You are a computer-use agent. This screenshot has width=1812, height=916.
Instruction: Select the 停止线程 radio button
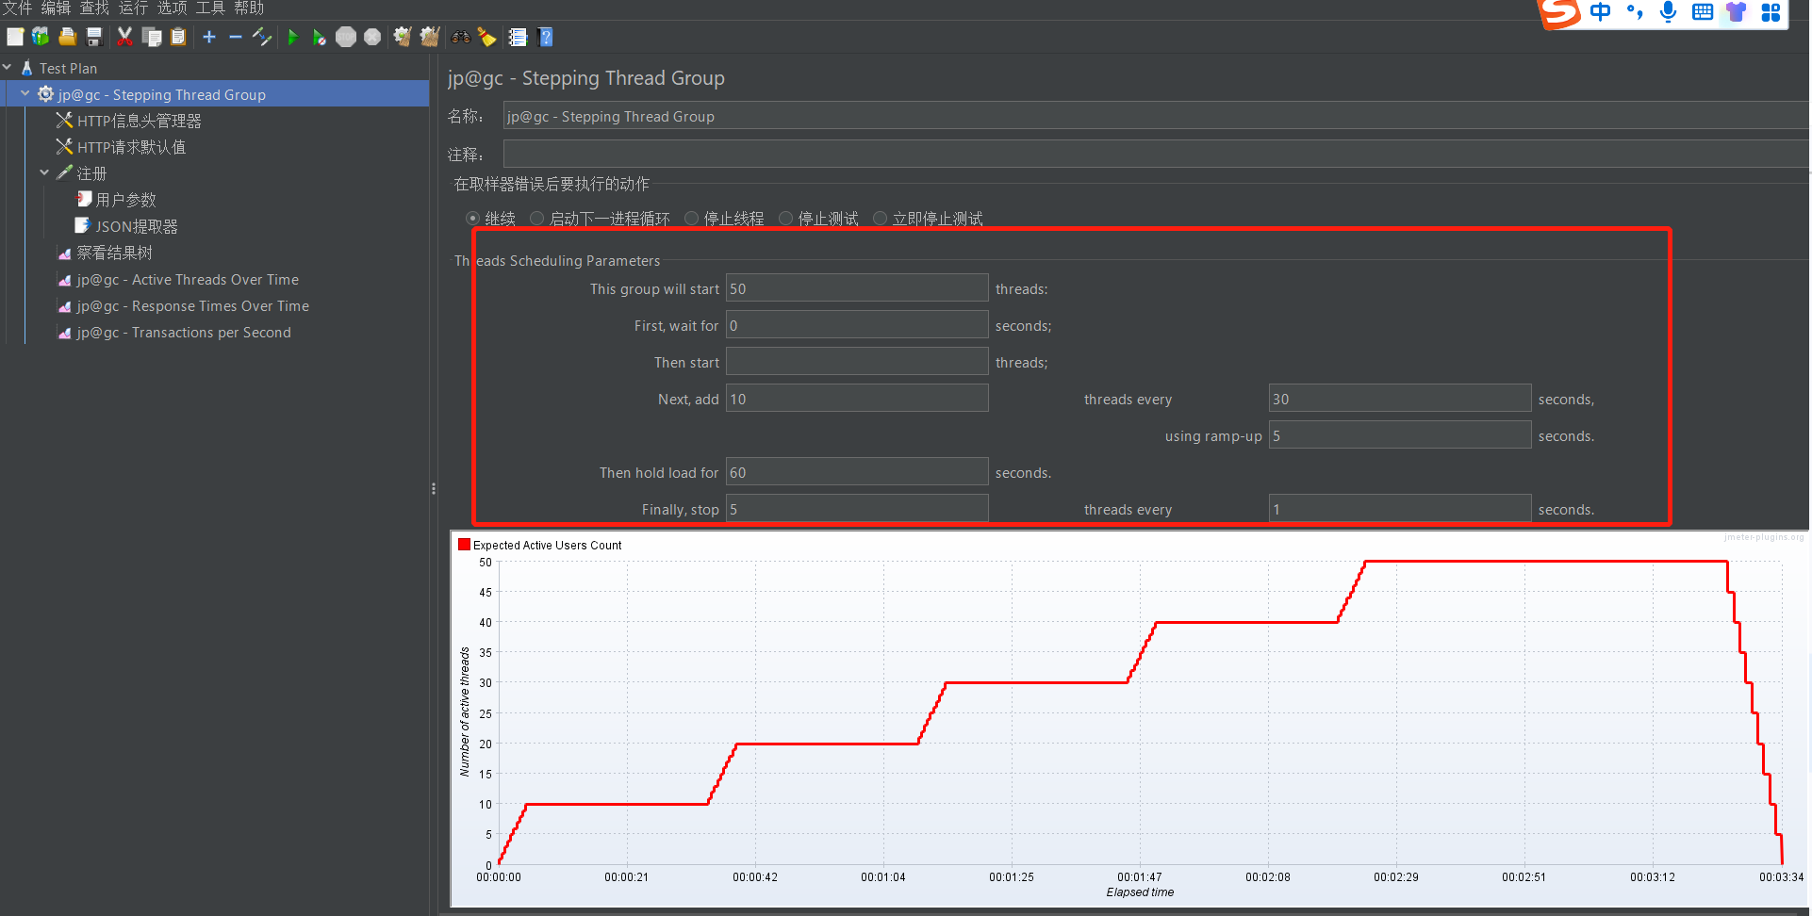[x=692, y=219]
